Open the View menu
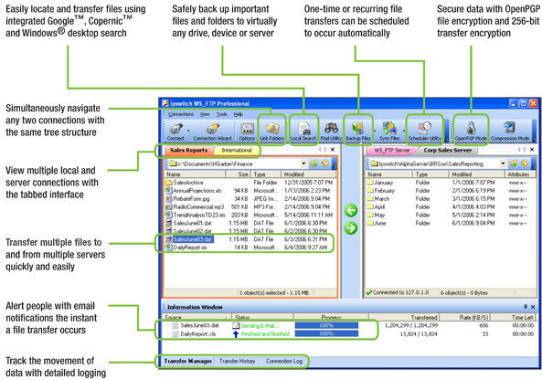 (x=205, y=114)
